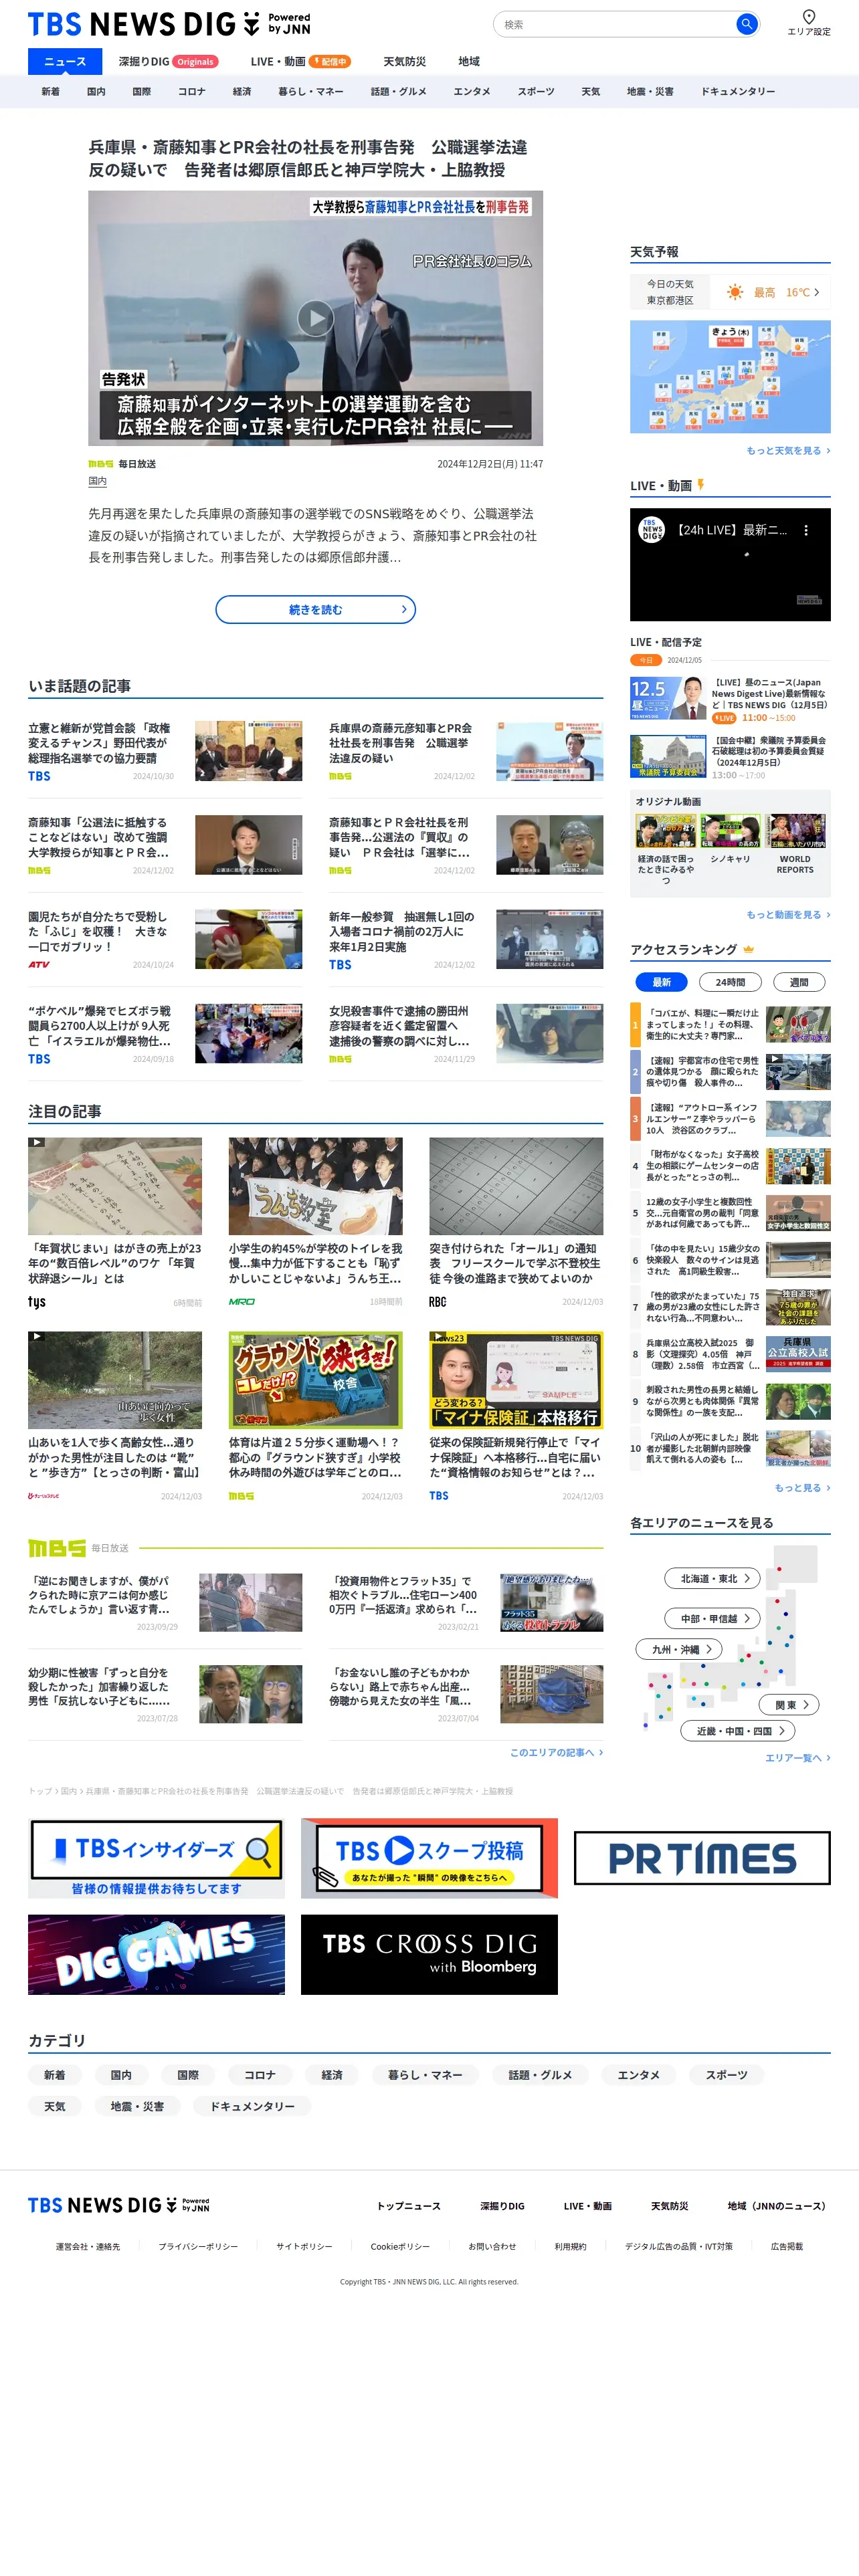This screenshot has height=2576, width=859.
Task: Select the 国際 category tag at bottom
Action: tap(188, 2075)
